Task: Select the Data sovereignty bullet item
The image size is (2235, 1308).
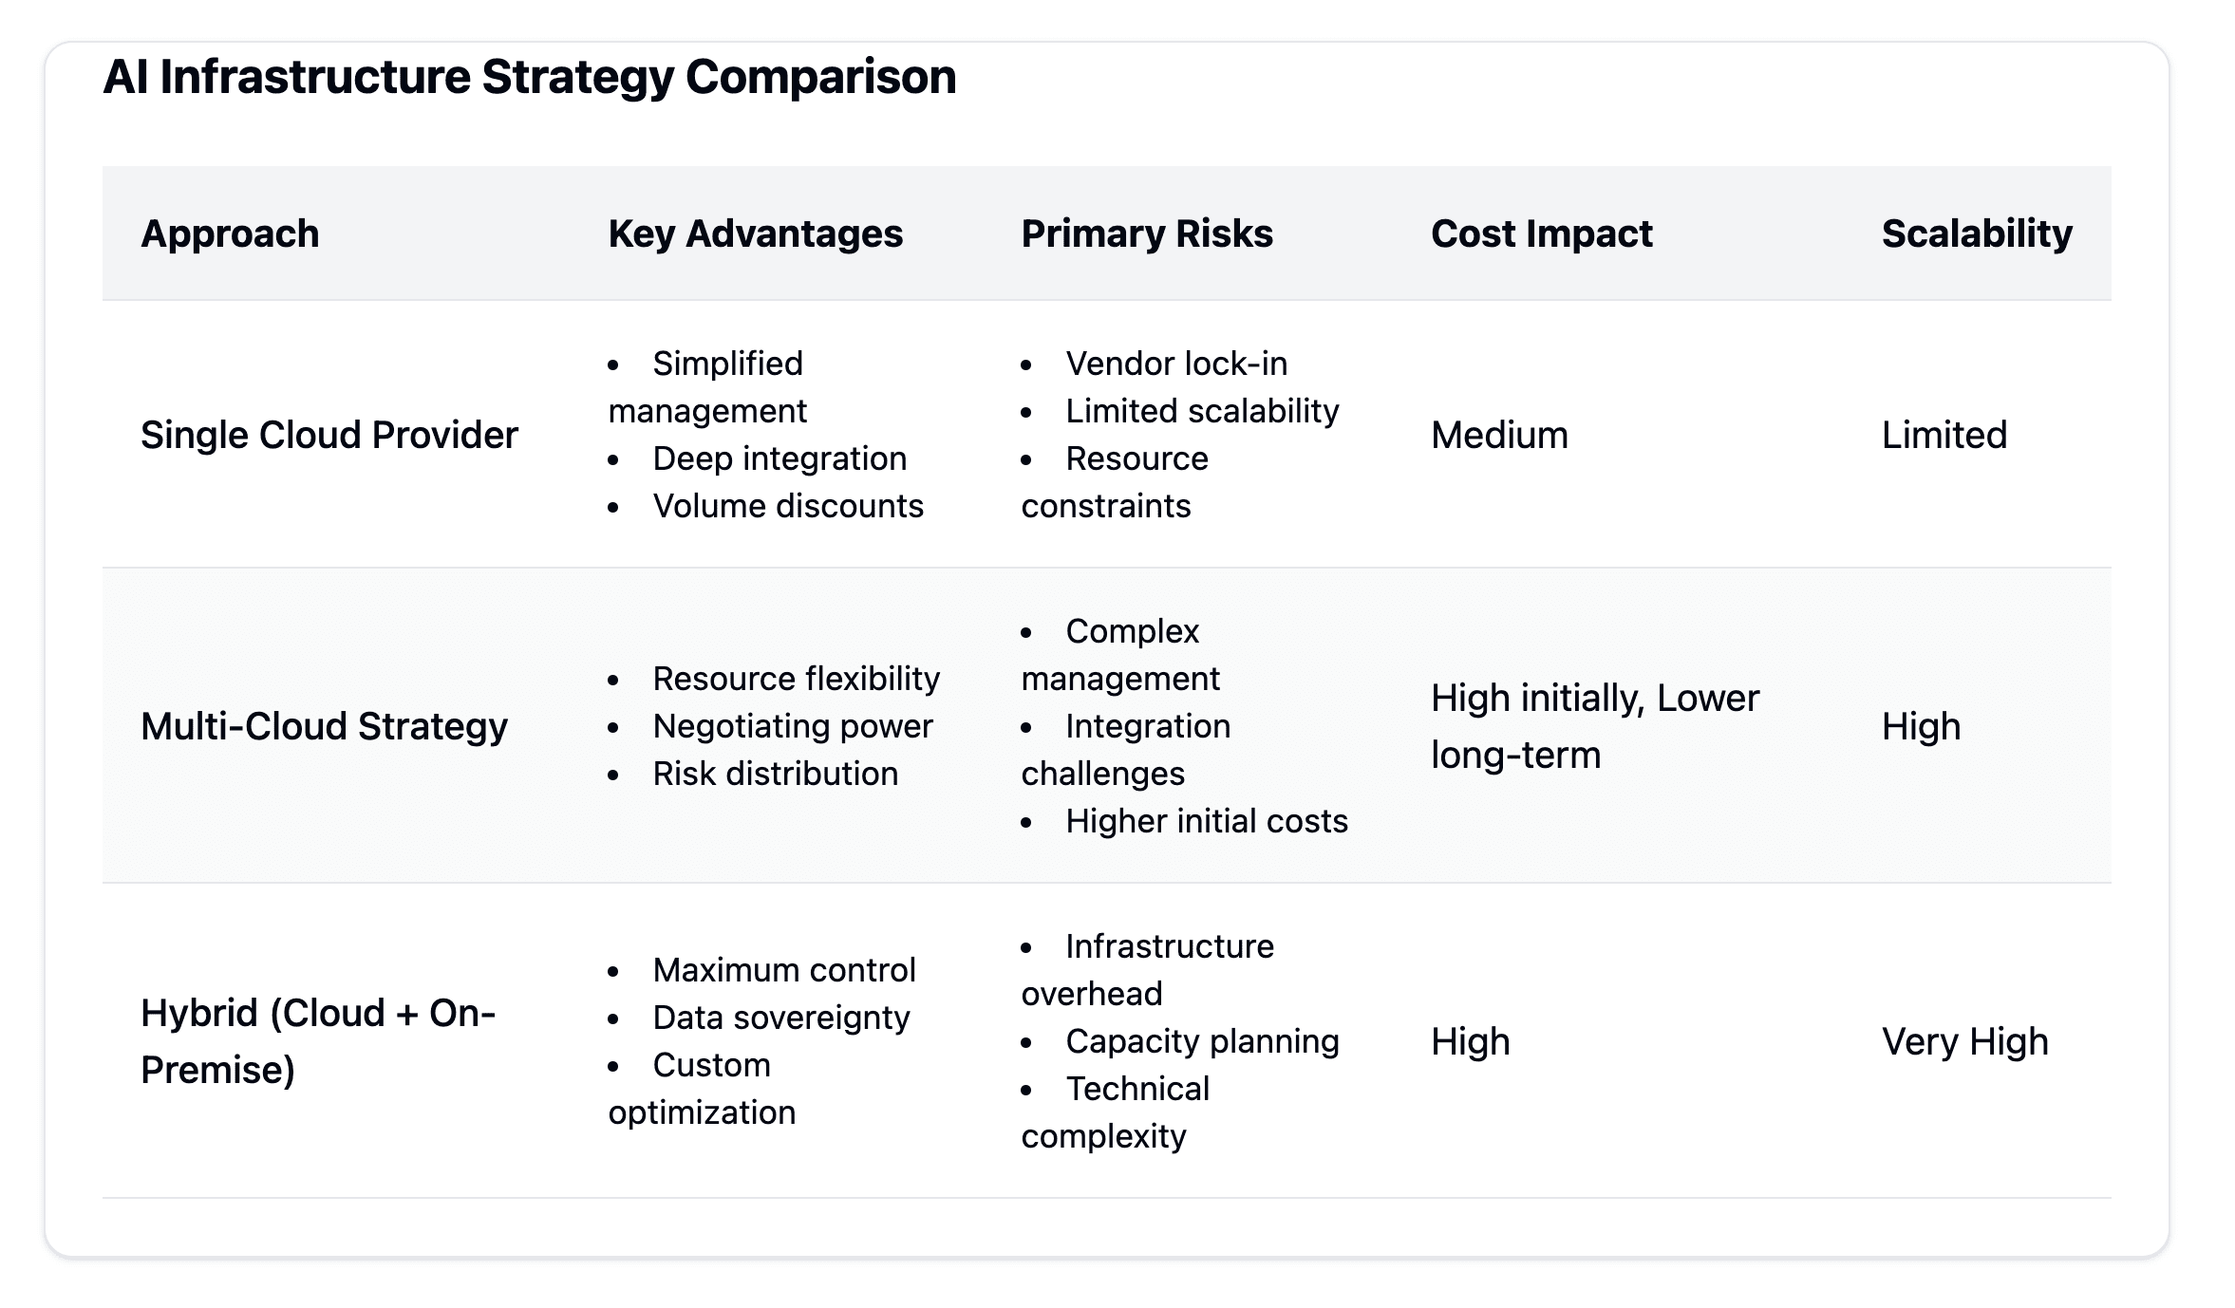Action: point(780,1018)
